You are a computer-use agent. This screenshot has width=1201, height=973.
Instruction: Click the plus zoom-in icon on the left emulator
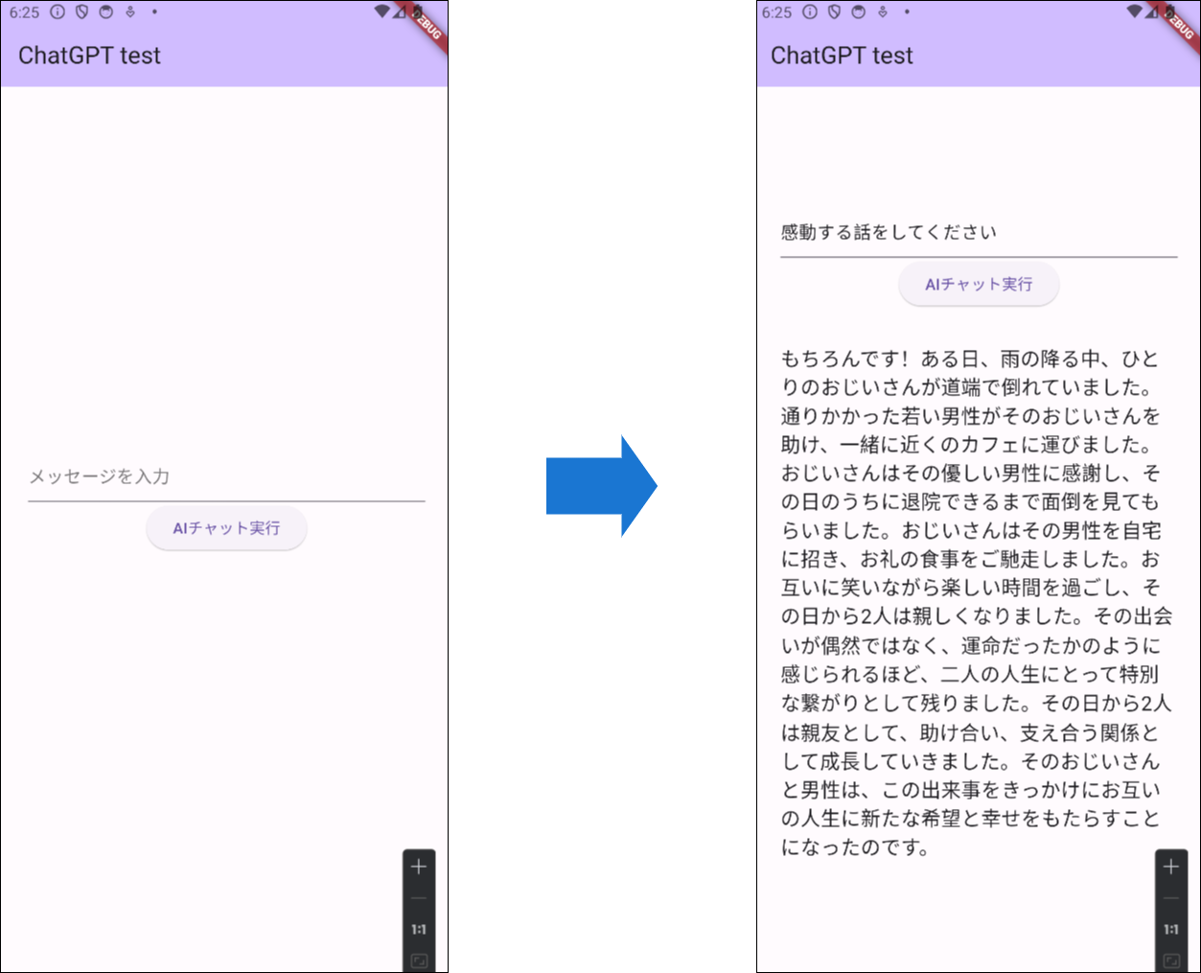click(x=419, y=867)
